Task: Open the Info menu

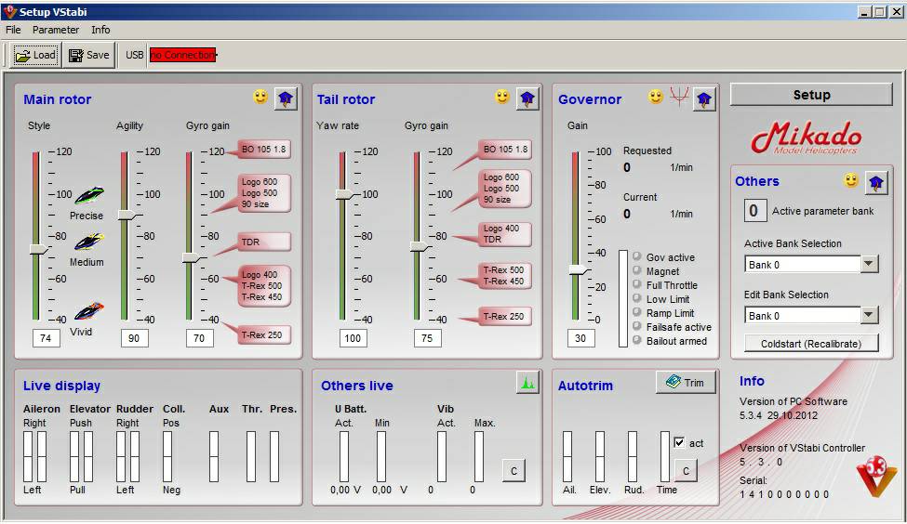Action: 100,30
